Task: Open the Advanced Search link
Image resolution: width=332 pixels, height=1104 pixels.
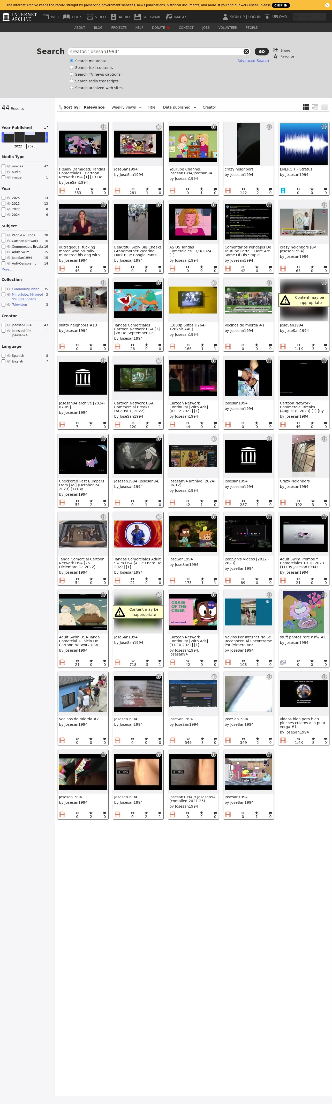Action: pyautogui.click(x=253, y=61)
